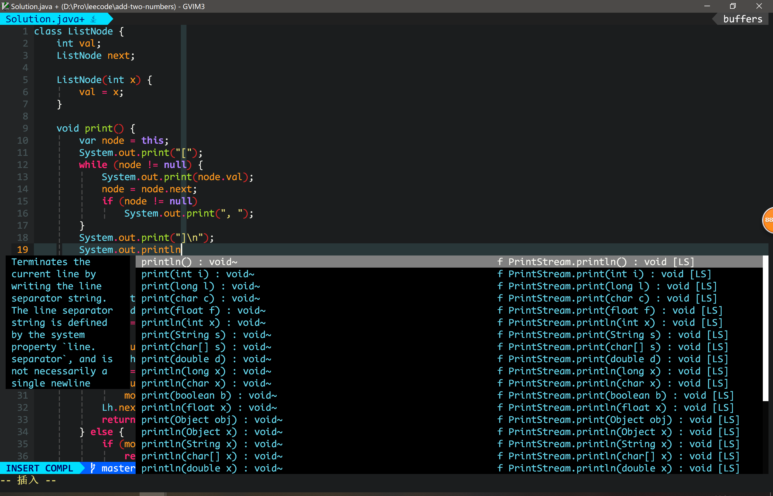Pick println(char x) : void~ from popup
The width and height of the screenshot is (773, 496).
449,383
